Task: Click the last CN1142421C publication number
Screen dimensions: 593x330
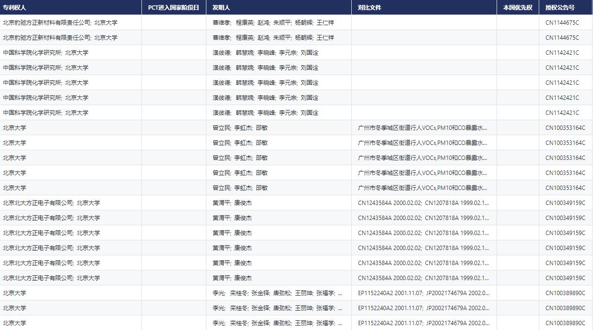Action: [562, 112]
